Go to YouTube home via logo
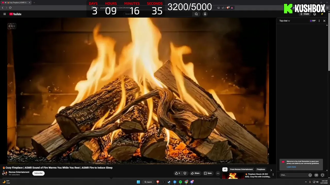330x185 pixels. coord(15,14)
